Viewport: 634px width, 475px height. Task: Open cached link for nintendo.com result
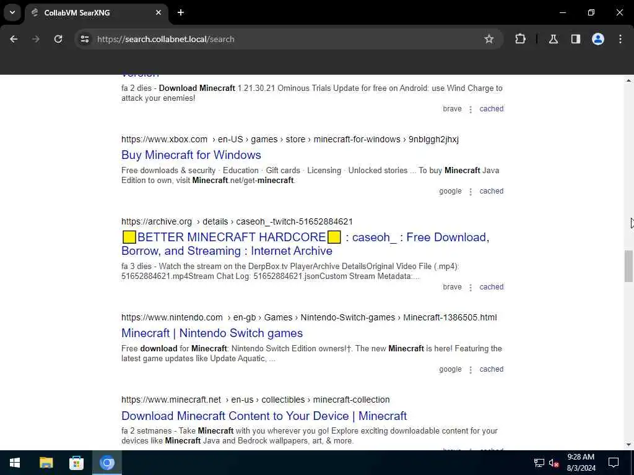pos(491,370)
